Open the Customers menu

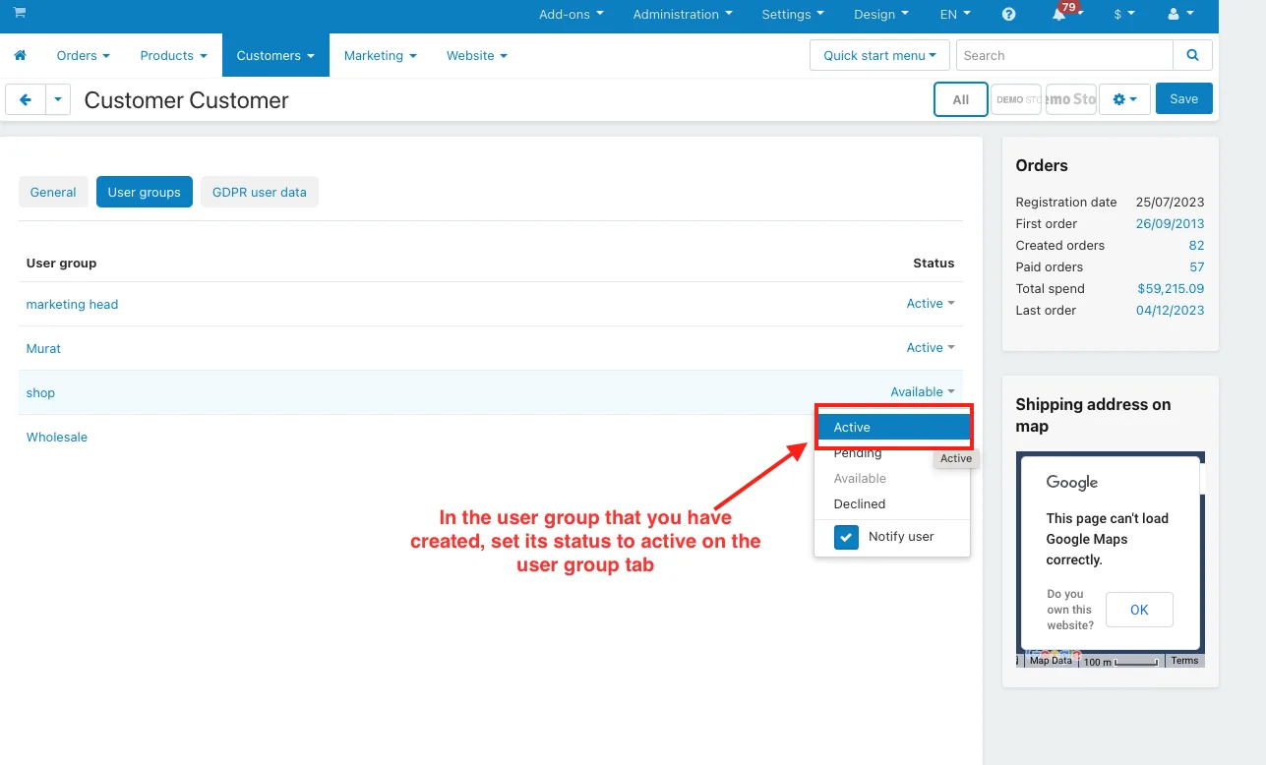(275, 56)
